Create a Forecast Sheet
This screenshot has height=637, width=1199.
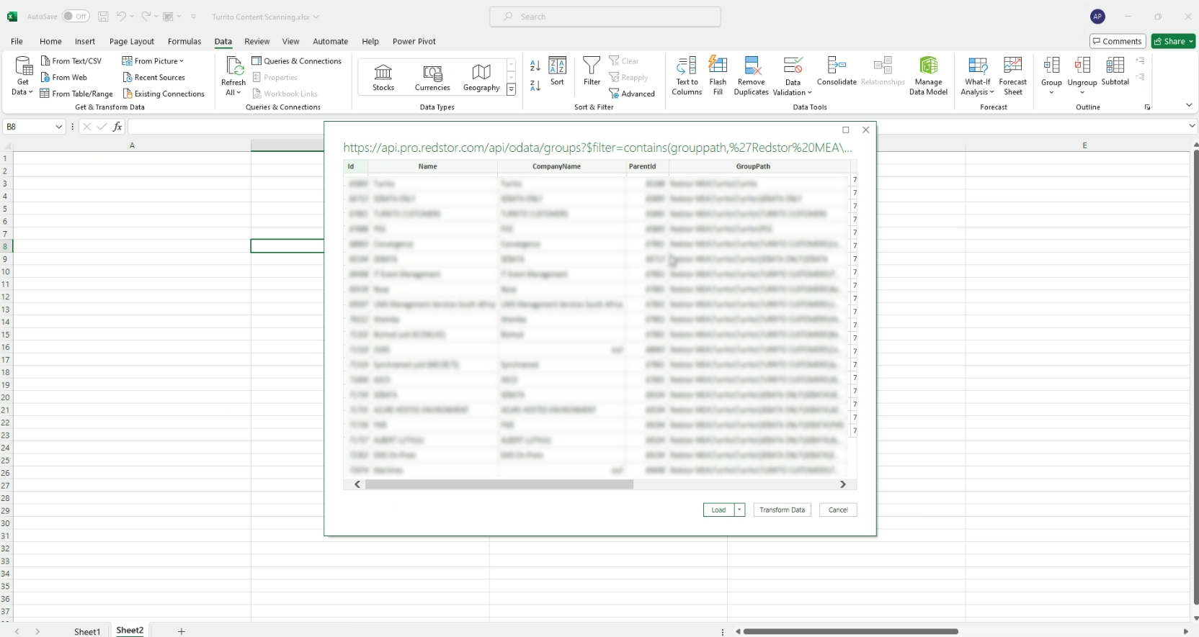[x=1013, y=76]
